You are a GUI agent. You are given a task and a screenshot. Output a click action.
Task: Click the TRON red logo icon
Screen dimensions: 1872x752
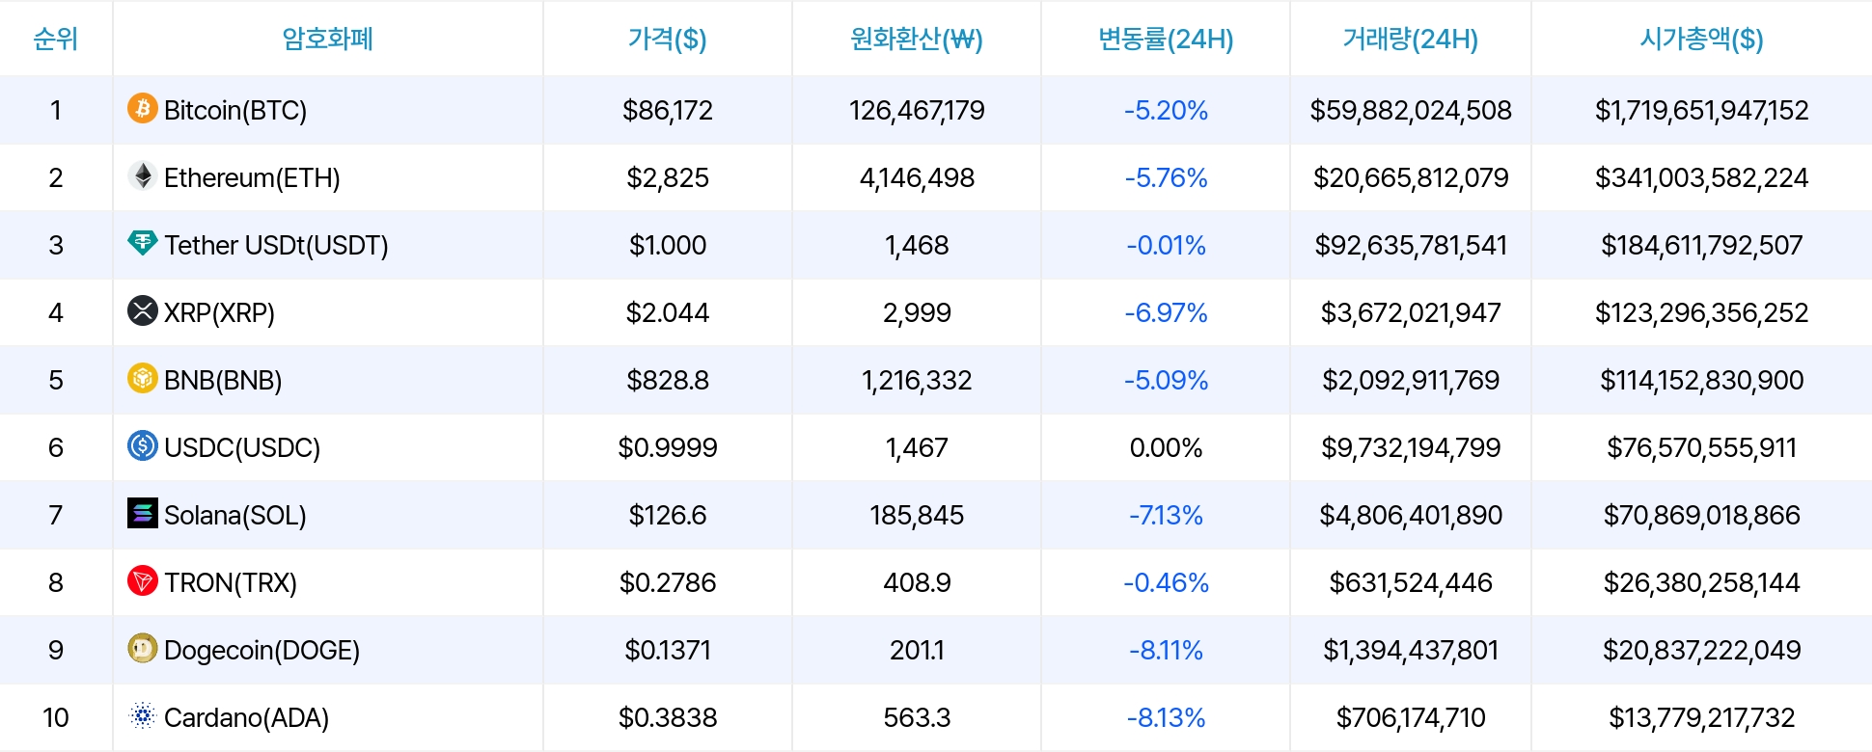143,580
